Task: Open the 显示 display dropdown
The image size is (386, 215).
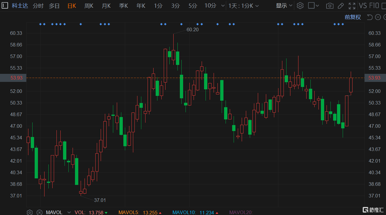Action: click(284, 6)
